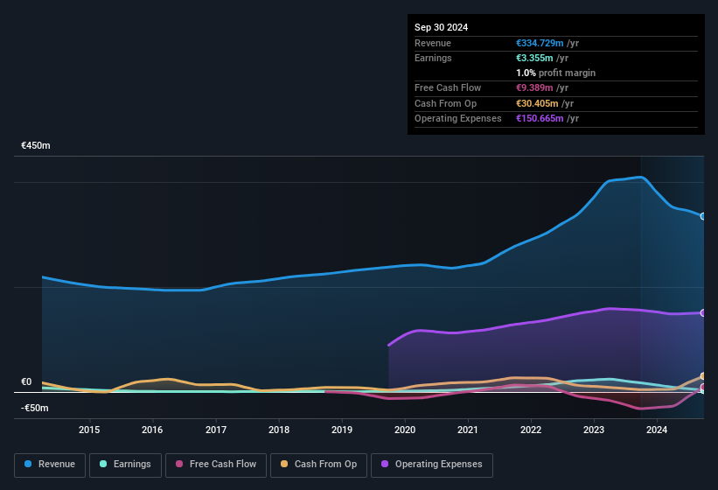Click the Revenue endpoint marker on blue line
This screenshot has width=718, height=490.
[x=703, y=216]
